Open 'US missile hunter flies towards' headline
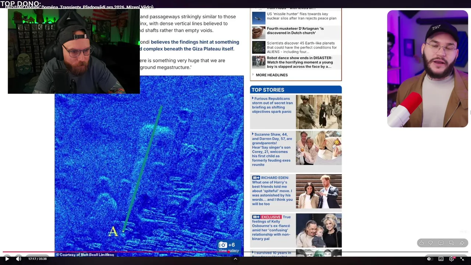Viewport: 471px width, 265px height. point(301,16)
